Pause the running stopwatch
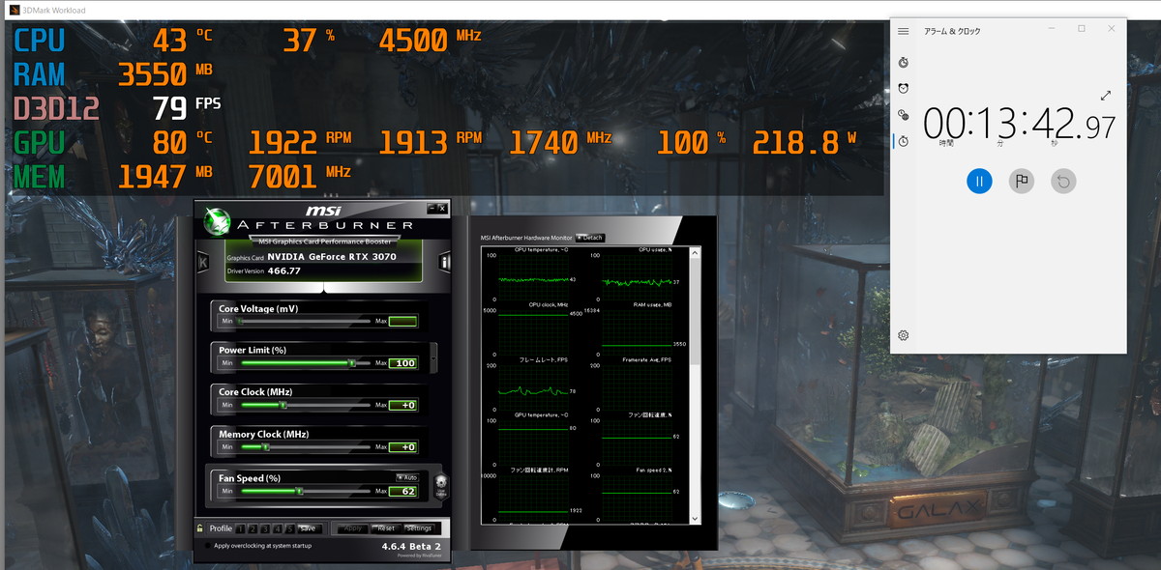The image size is (1161, 570). click(979, 181)
